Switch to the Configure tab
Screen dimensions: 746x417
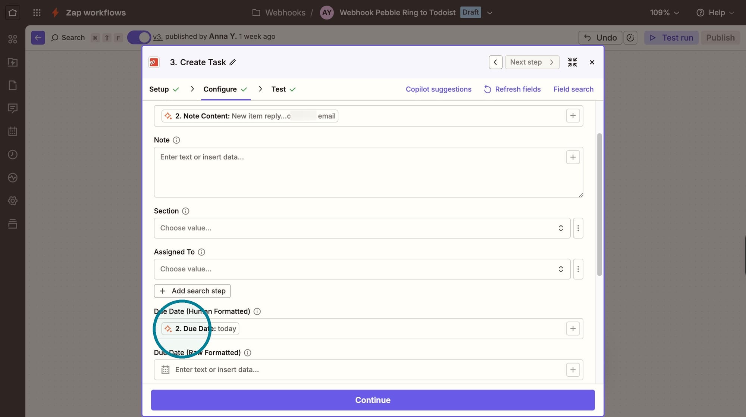pyautogui.click(x=225, y=89)
